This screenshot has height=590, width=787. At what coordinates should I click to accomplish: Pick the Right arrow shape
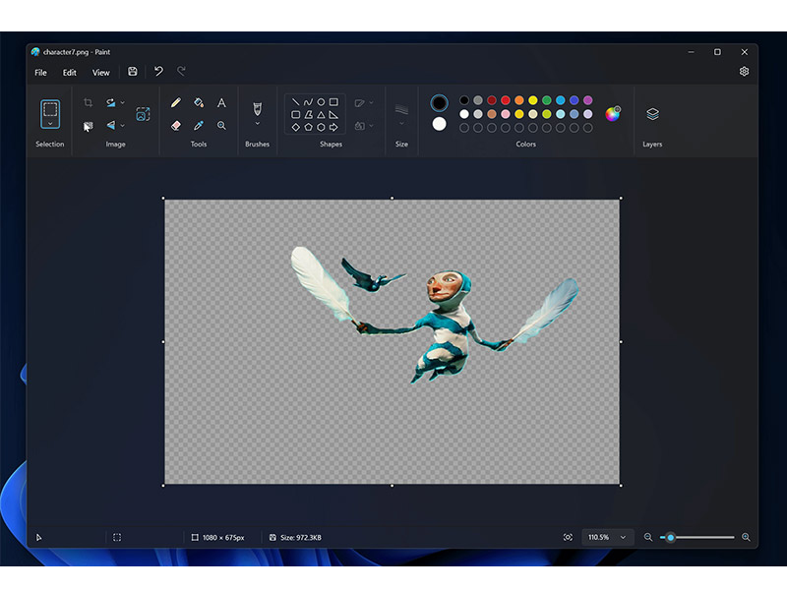point(333,128)
